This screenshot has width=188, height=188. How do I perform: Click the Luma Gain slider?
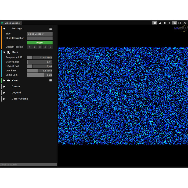click(x=40, y=75)
